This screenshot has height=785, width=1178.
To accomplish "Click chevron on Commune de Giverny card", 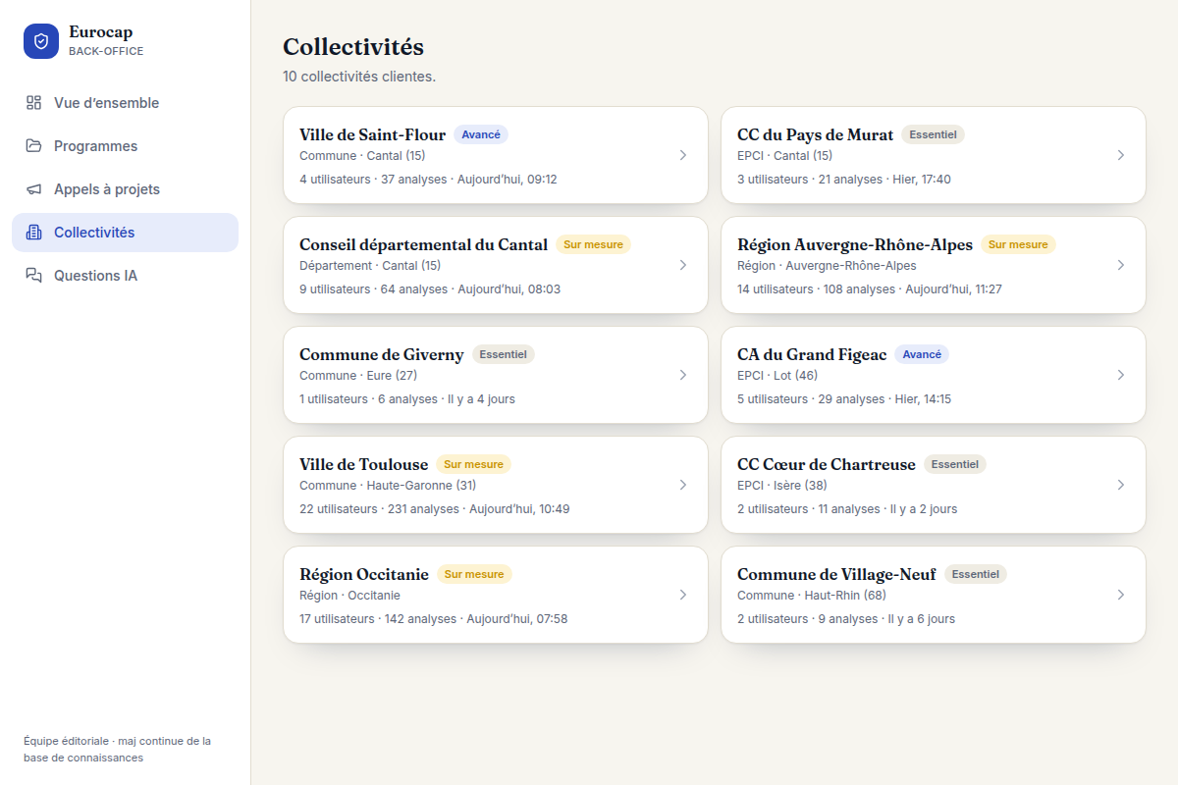I will [683, 375].
